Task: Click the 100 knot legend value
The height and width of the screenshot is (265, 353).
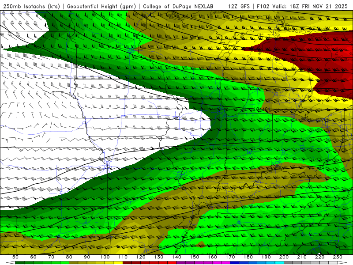Action: (x=105, y=257)
